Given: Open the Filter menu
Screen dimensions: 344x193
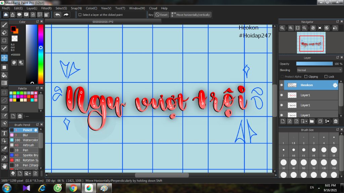Looking at the screenshot, I should point(46,8).
